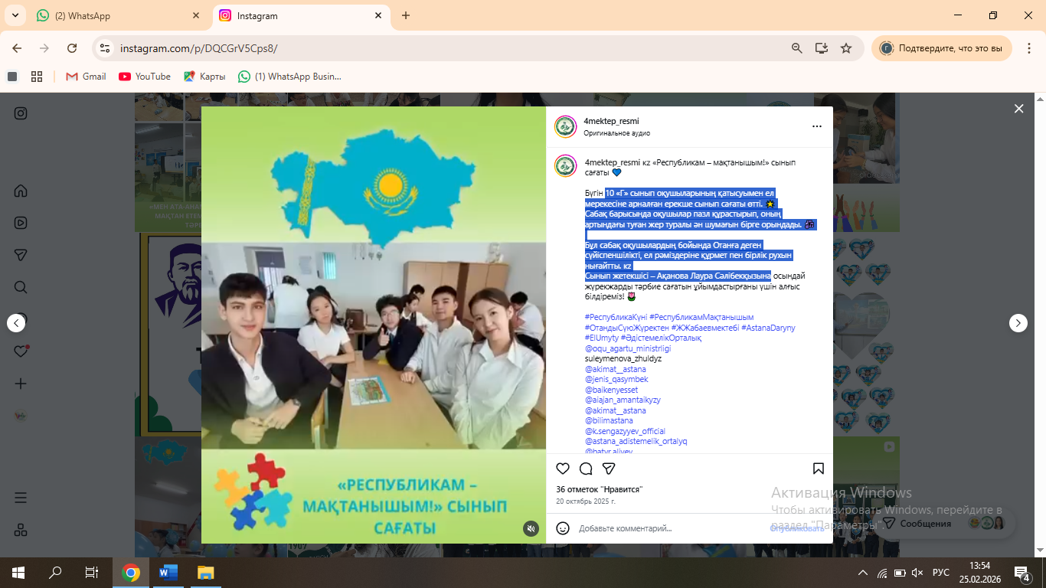Open the post's three-dots options menu
This screenshot has width=1046, height=588.
pos(817,126)
